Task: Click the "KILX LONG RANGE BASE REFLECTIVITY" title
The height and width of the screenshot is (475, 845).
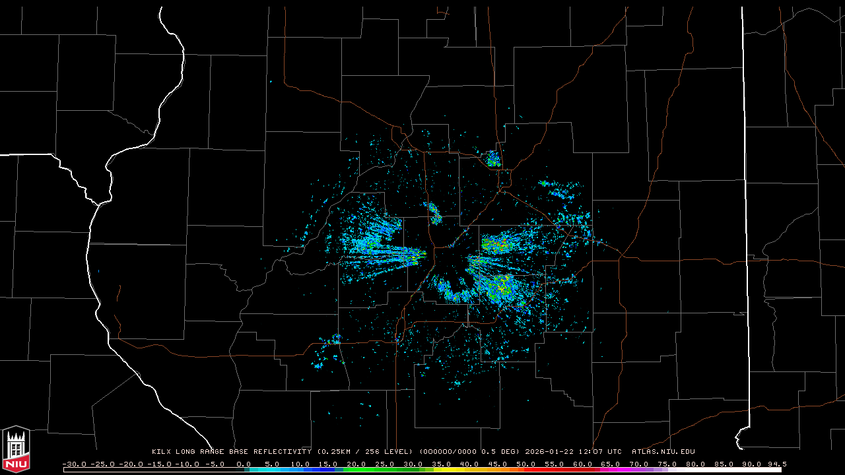Action: point(232,452)
